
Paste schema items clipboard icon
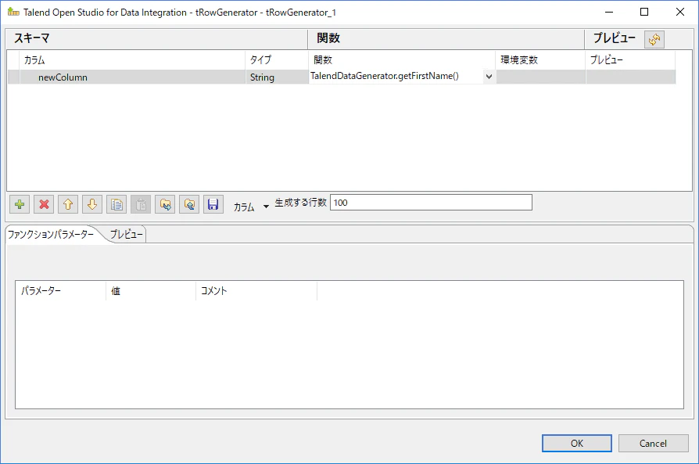click(141, 205)
